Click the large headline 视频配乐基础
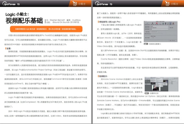The image size is (184, 124). 24,21
